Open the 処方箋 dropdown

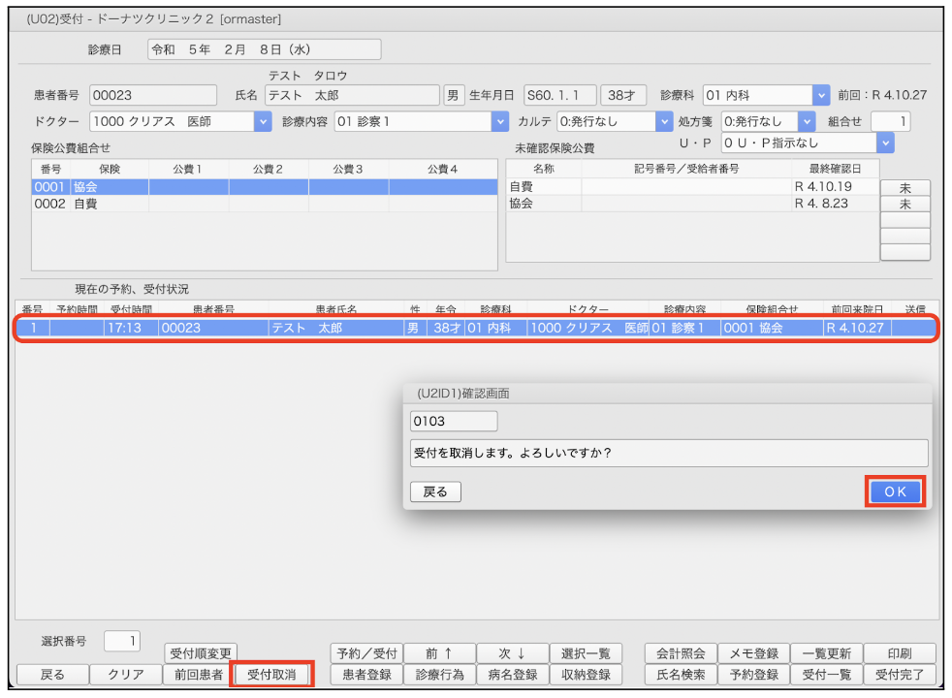807,121
